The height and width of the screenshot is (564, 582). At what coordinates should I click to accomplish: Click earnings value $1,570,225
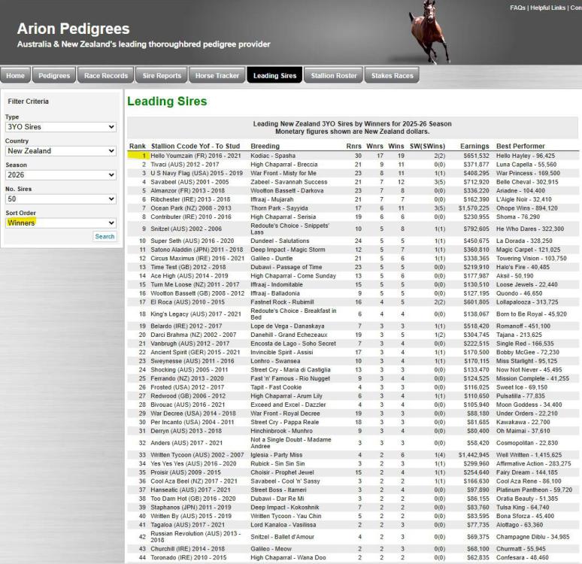(x=474, y=208)
